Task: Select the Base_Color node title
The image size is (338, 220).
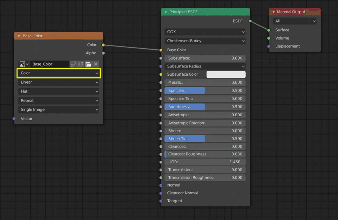Action: 33,36
